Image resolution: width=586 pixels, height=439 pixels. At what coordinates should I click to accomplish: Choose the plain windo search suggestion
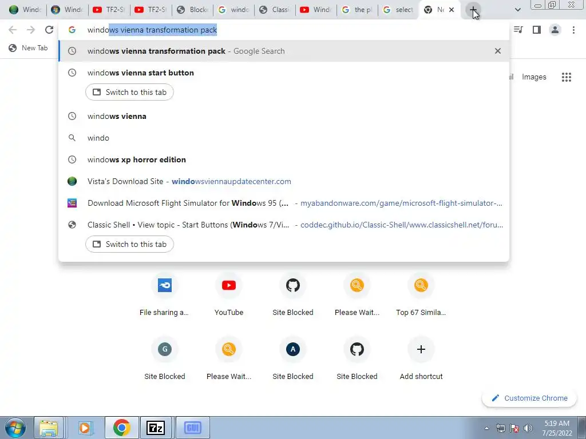[x=284, y=138]
